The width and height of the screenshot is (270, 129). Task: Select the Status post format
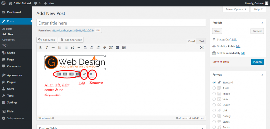pos(214,122)
